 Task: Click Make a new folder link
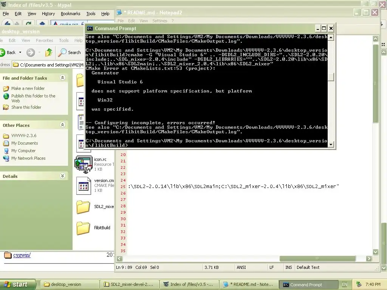point(28,88)
